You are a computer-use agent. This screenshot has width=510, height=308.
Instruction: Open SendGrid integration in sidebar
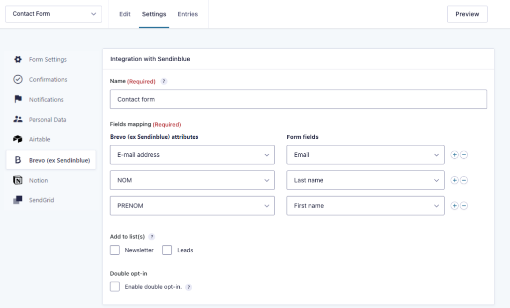click(x=42, y=200)
